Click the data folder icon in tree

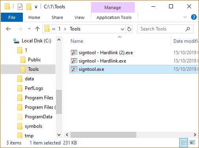coord(20,79)
